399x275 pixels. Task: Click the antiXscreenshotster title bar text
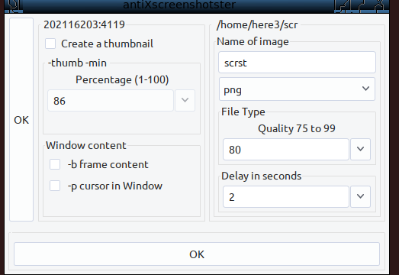coord(179,5)
